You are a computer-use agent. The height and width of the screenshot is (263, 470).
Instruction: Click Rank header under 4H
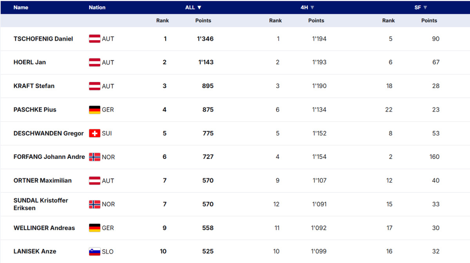pos(275,20)
